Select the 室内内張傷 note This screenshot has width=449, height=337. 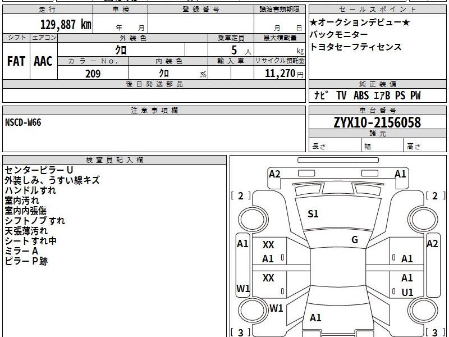25,211
